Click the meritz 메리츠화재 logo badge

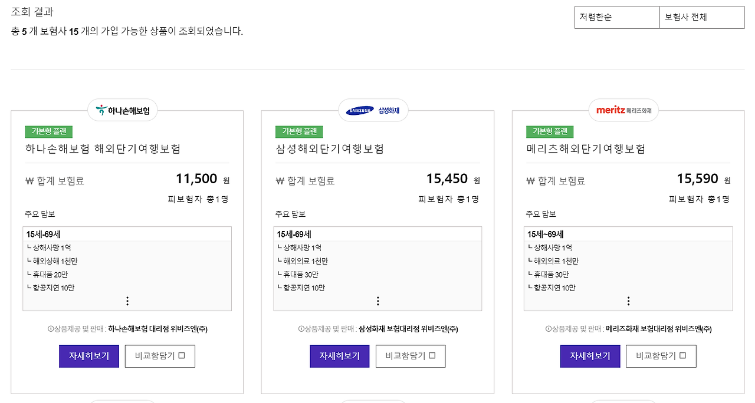point(623,110)
